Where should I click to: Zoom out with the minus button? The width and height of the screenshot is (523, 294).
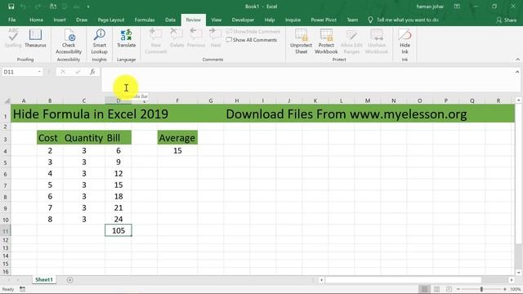[458, 289]
